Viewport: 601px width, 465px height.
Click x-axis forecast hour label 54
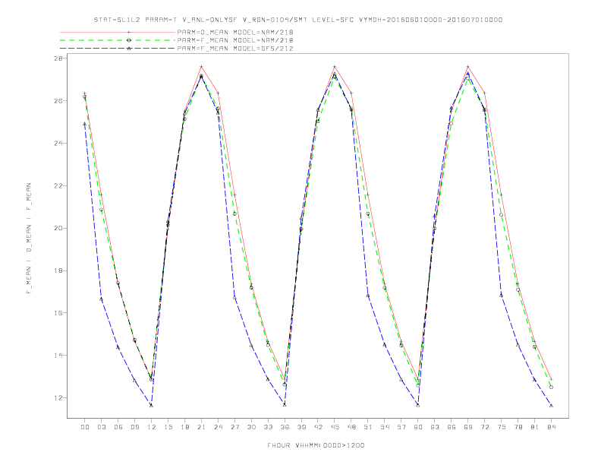pyautogui.click(x=385, y=427)
